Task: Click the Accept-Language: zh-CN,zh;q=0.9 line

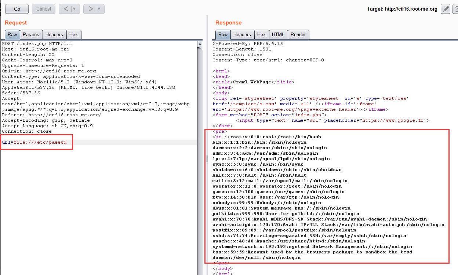Action: click(x=47, y=126)
